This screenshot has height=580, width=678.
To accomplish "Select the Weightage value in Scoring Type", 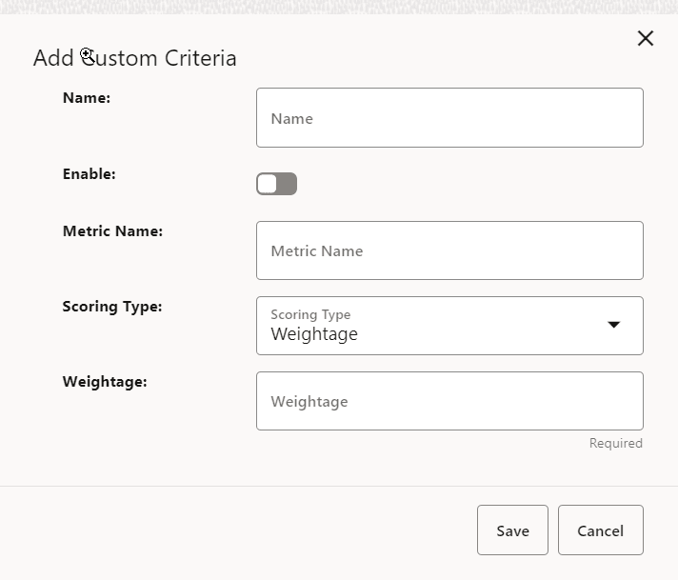I will pyautogui.click(x=314, y=334).
